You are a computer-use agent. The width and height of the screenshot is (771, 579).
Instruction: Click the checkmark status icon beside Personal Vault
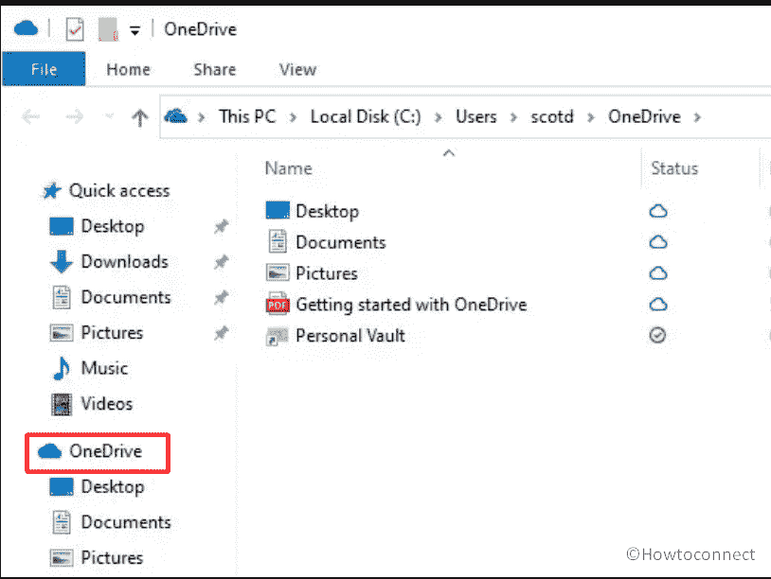pyautogui.click(x=658, y=335)
